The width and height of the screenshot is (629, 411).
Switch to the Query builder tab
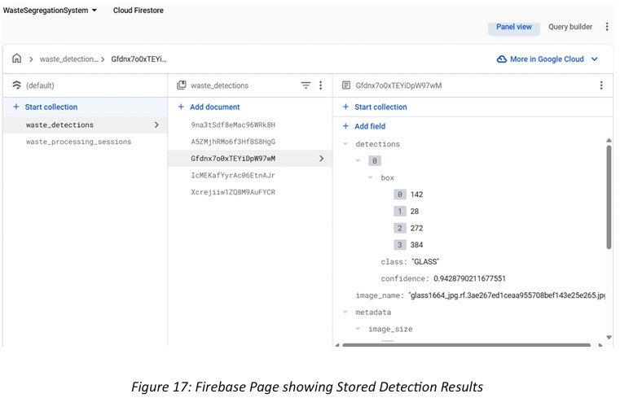pos(570,27)
